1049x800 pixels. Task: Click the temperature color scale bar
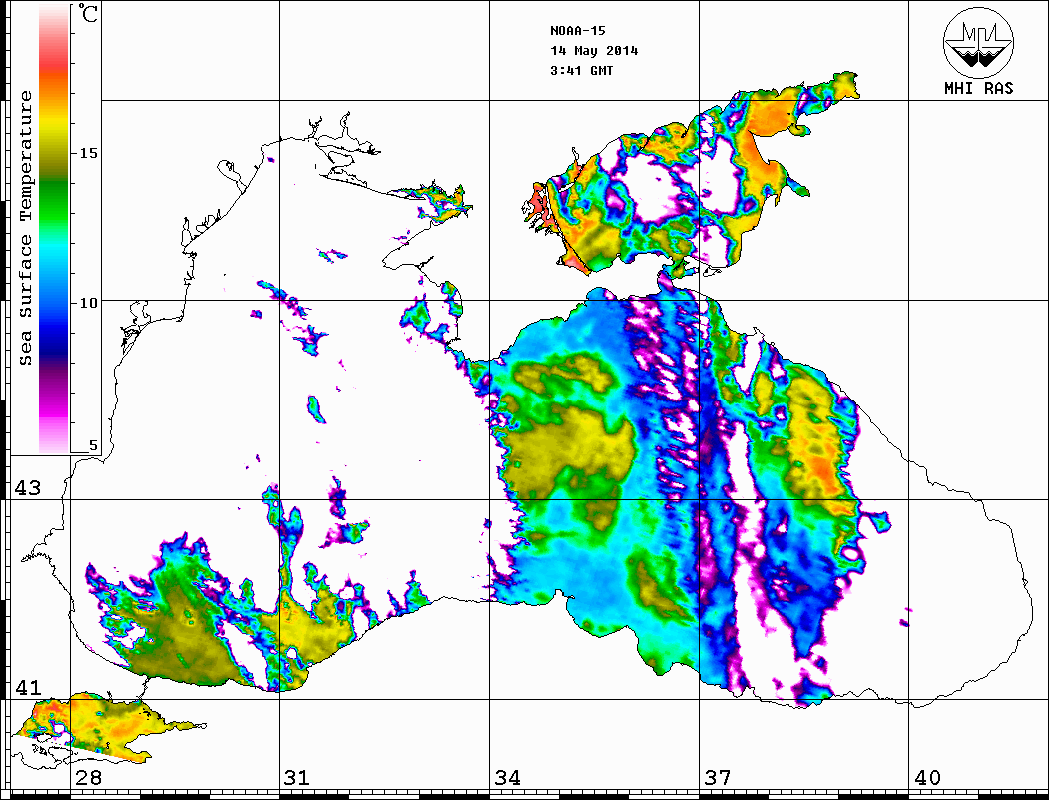54,229
